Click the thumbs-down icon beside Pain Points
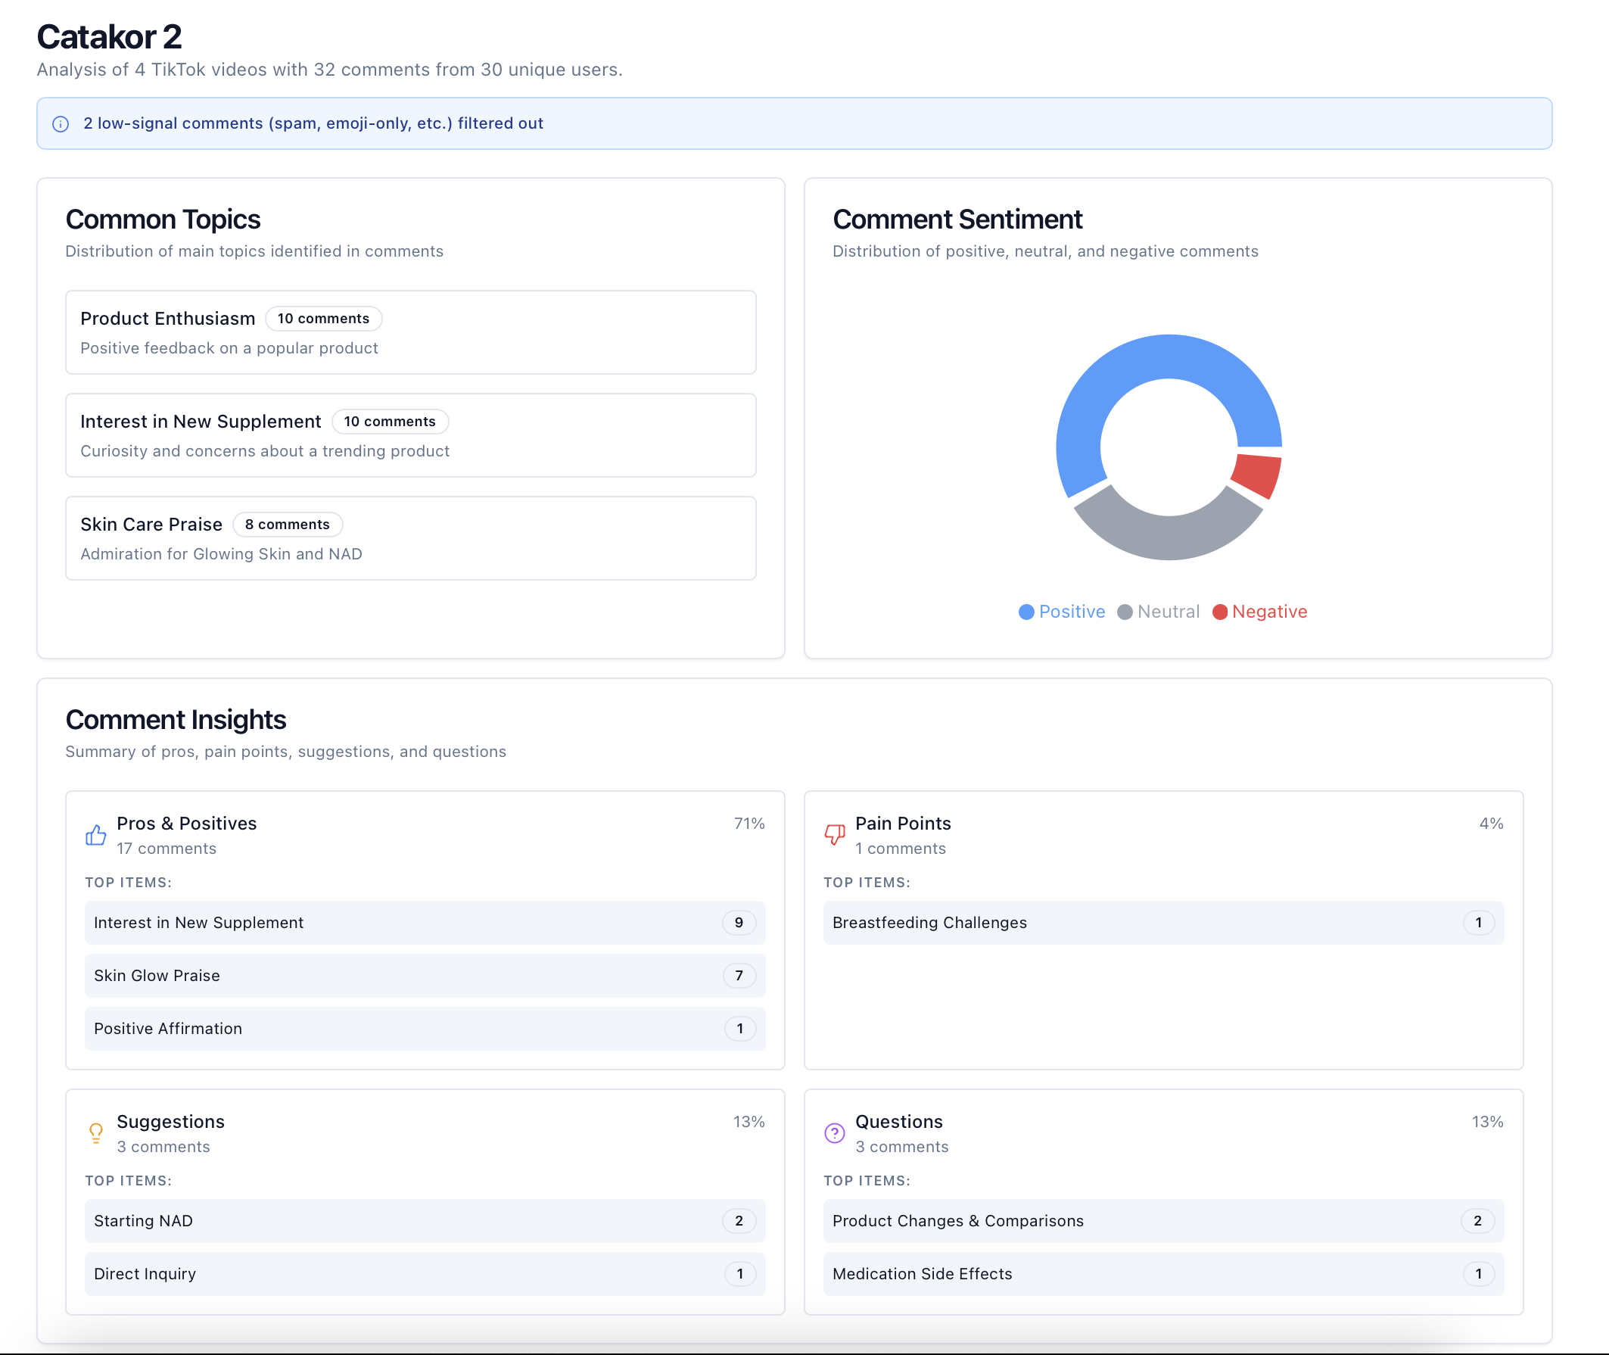Image resolution: width=1609 pixels, height=1355 pixels. coord(834,834)
